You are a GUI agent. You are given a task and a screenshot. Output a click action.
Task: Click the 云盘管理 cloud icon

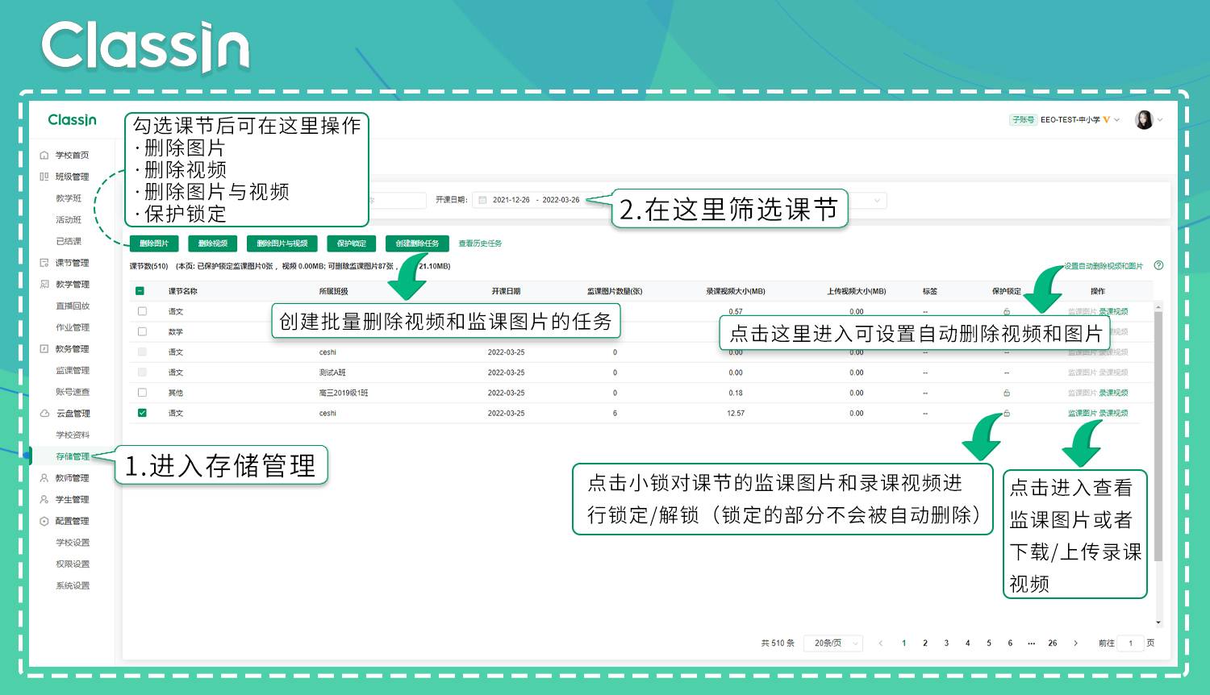click(x=44, y=414)
